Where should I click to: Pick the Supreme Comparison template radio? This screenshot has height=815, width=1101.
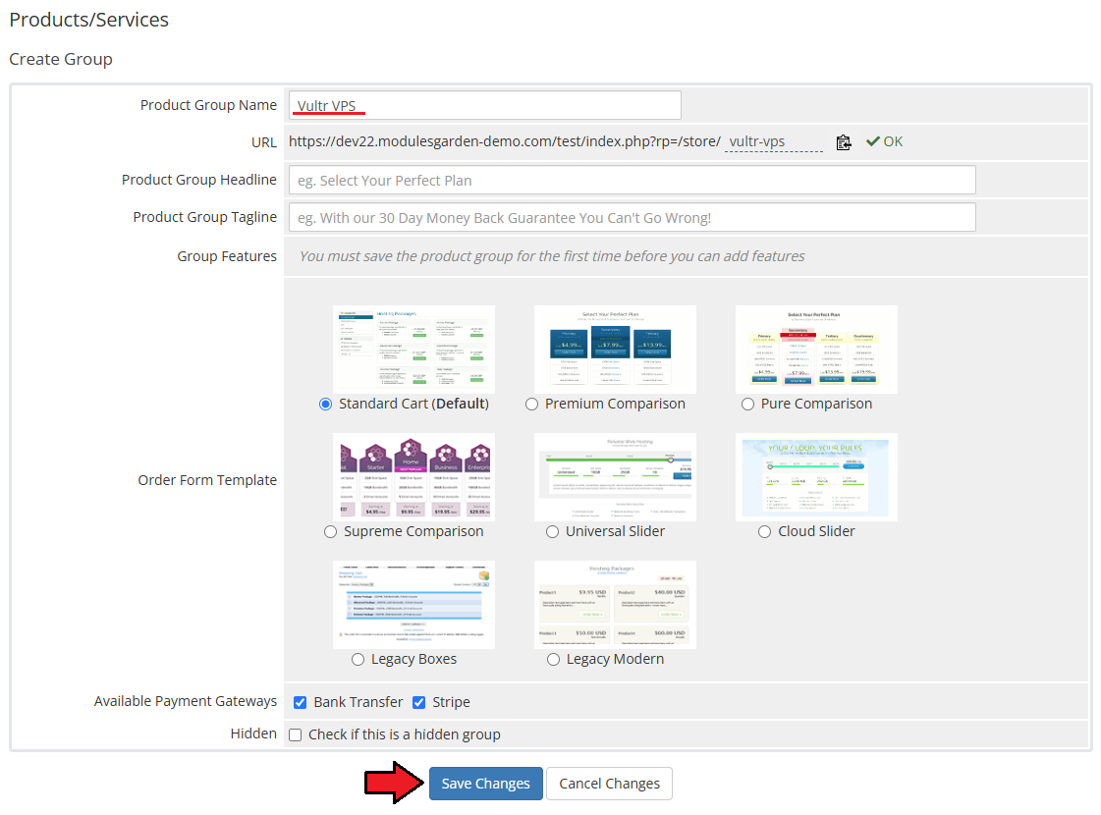(x=330, y=532)
